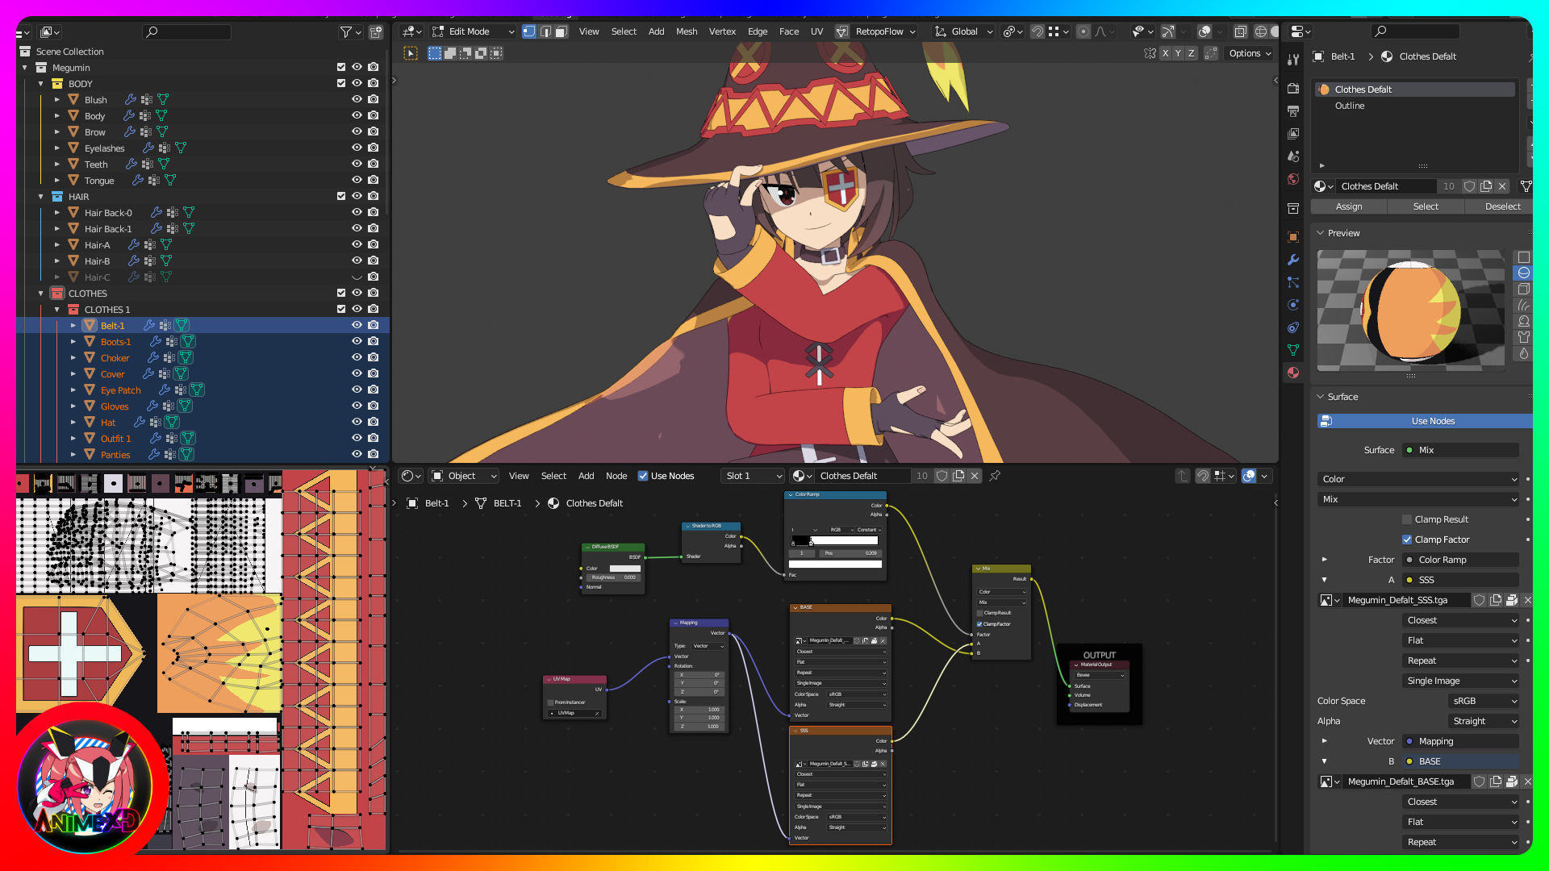Open Object Constraints properties tab
This screenshot has width=1549, height=871.
pyautogui.click(x=1293, y=327)
